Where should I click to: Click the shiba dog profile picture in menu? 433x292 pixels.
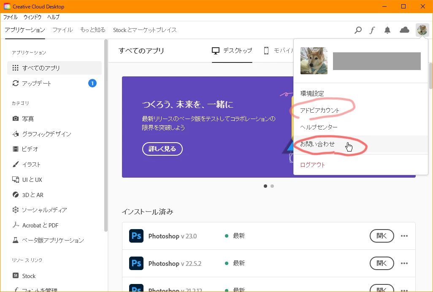tap(314, 61)
